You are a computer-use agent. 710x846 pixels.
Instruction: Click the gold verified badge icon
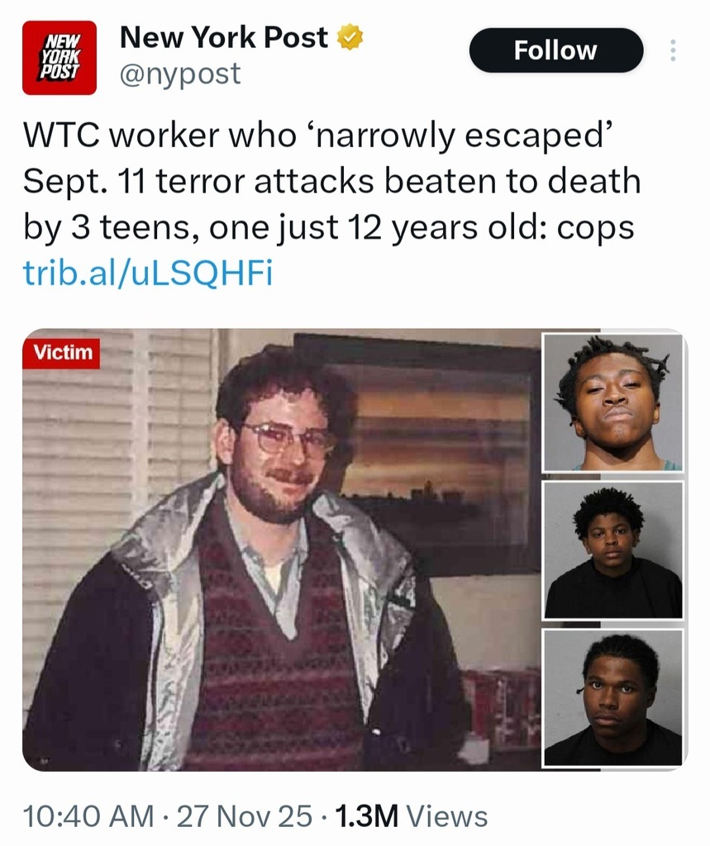(x=350, y=37)
